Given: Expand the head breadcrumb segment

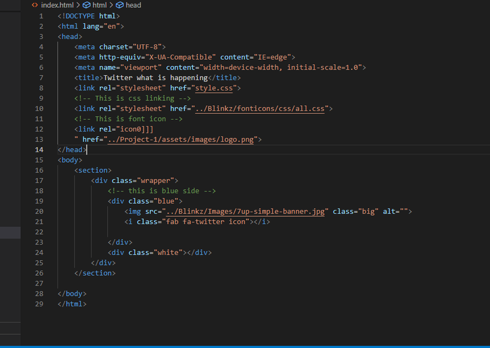Looking at the screenshot, I should pyautogui.click(x=133, y=5).
